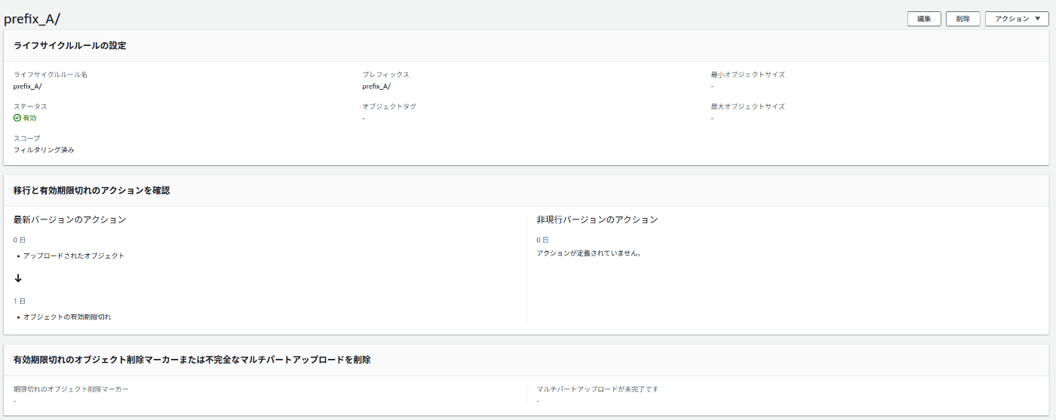The height and width of the screenshot is (420, 1056).
Task: Click the プレフィックス label
Action: coord(385,75)
